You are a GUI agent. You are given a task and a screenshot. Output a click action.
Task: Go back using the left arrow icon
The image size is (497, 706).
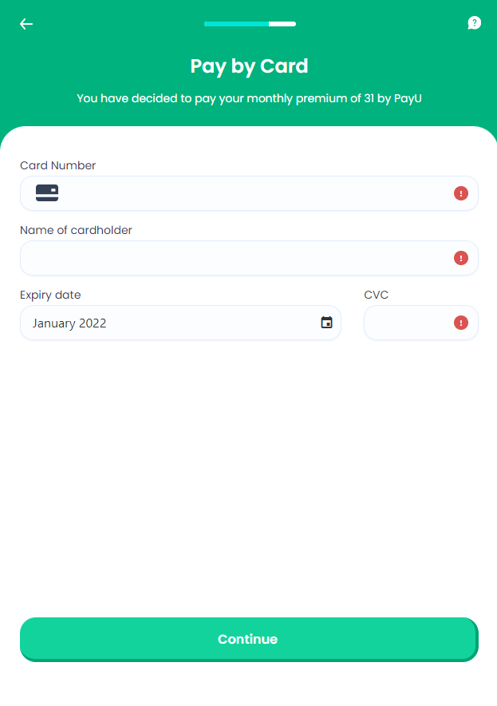26,24
